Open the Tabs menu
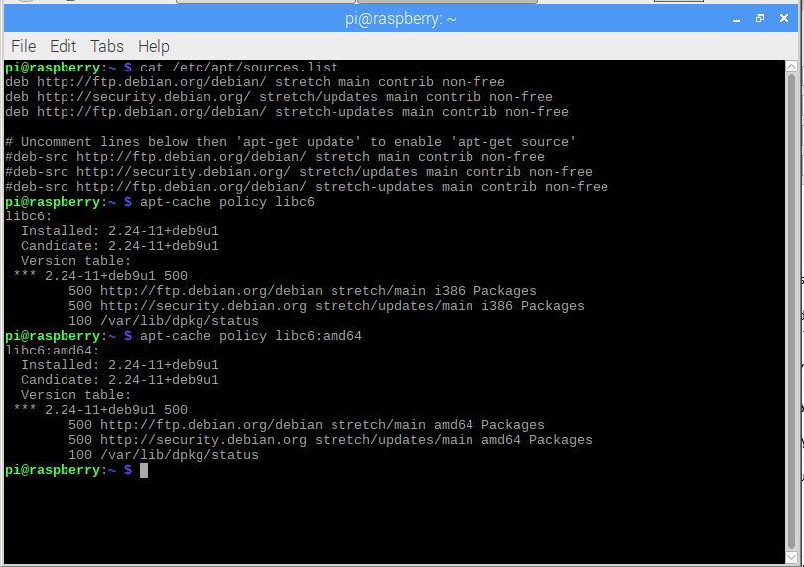Screen dimensions: 804x567 pyautogui.click(x=107, y=47)
